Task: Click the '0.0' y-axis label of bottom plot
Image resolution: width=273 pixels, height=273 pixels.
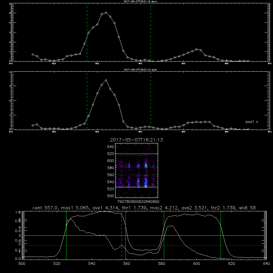Action: pos(18,259)
